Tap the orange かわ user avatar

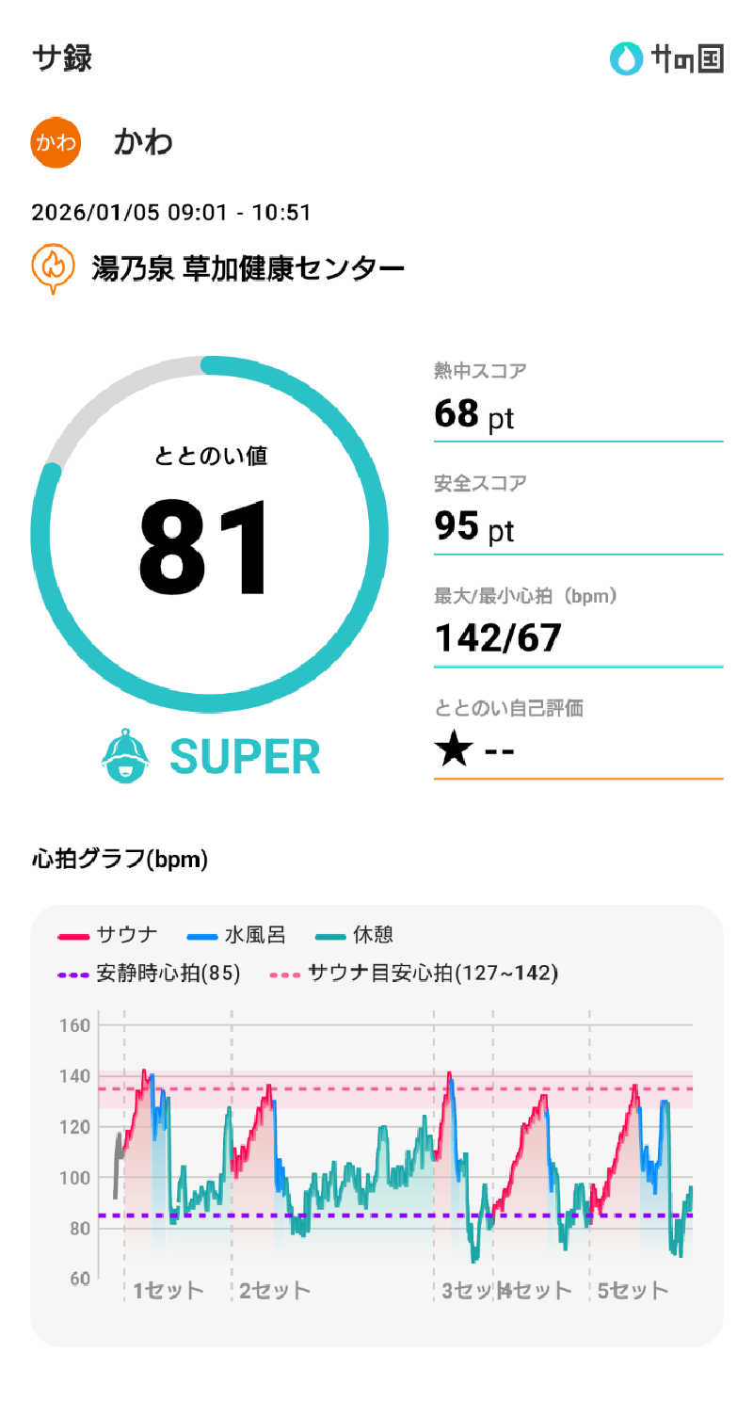pos(56,142)
